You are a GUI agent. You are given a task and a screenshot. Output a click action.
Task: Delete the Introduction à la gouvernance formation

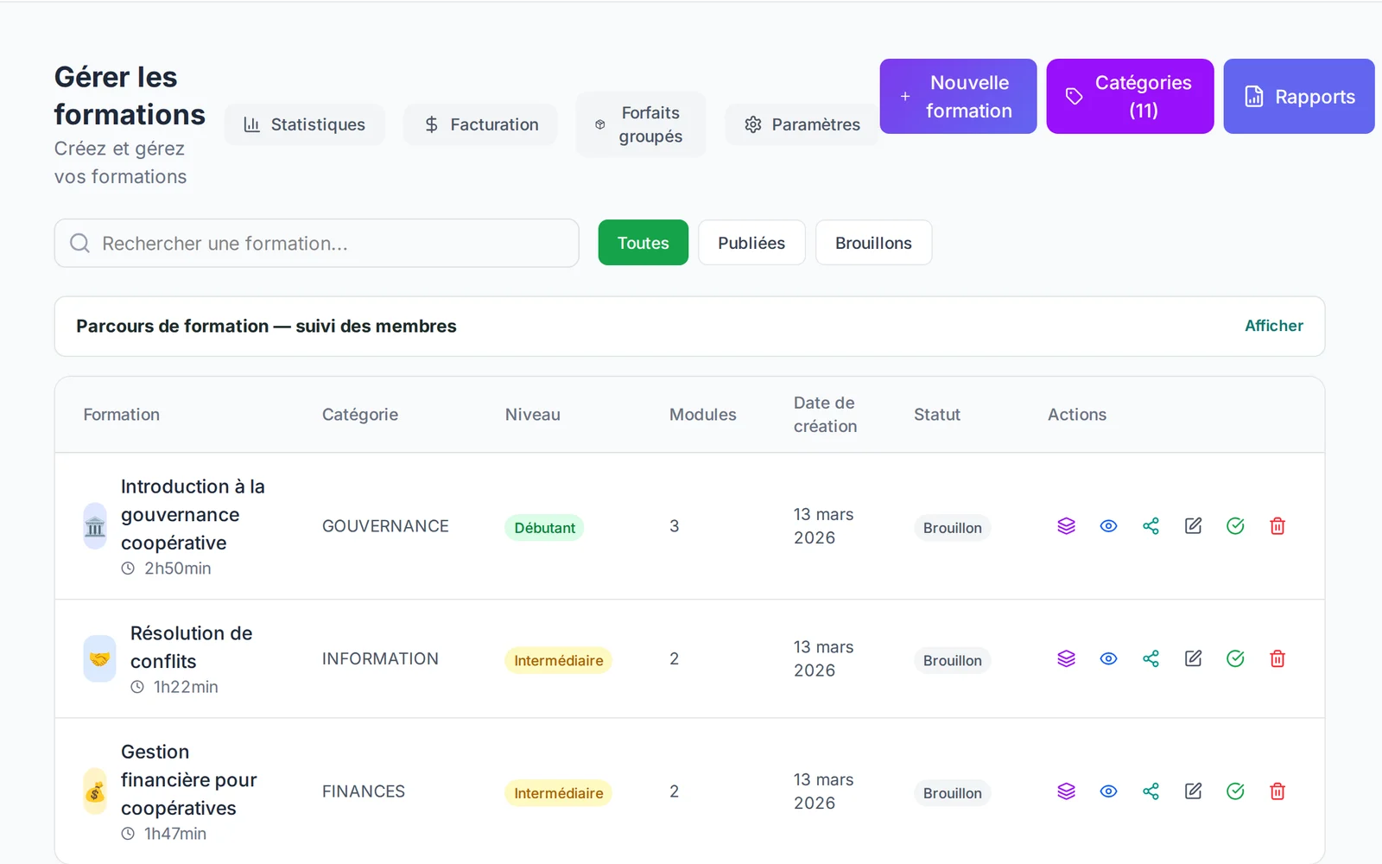click(1277, 526)
